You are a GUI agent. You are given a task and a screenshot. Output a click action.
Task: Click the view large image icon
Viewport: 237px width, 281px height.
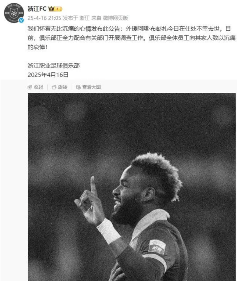(x=78, y=87)
